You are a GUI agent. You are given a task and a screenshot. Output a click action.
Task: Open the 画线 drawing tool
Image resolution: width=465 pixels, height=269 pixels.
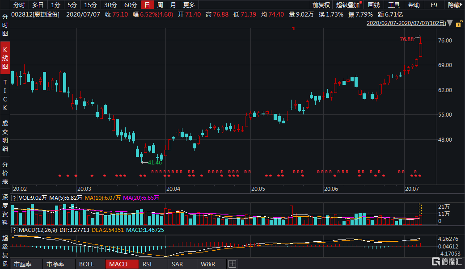click(x=373, y=5)
